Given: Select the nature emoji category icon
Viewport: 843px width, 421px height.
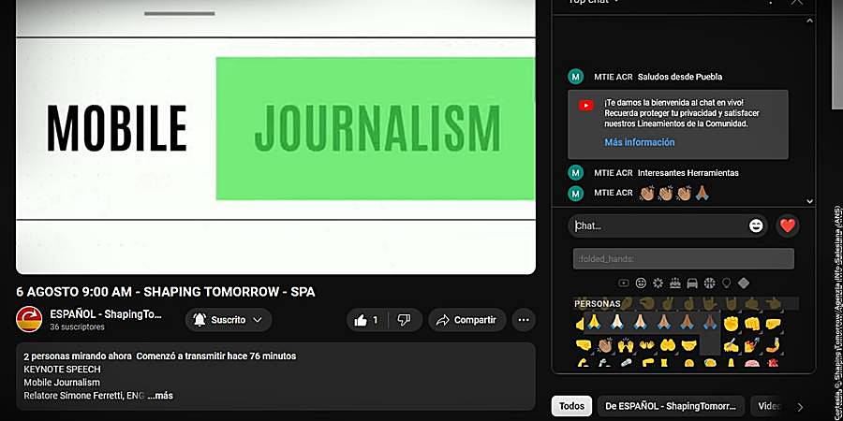Looking at the screenshot, I should click(x=658, y=283).
